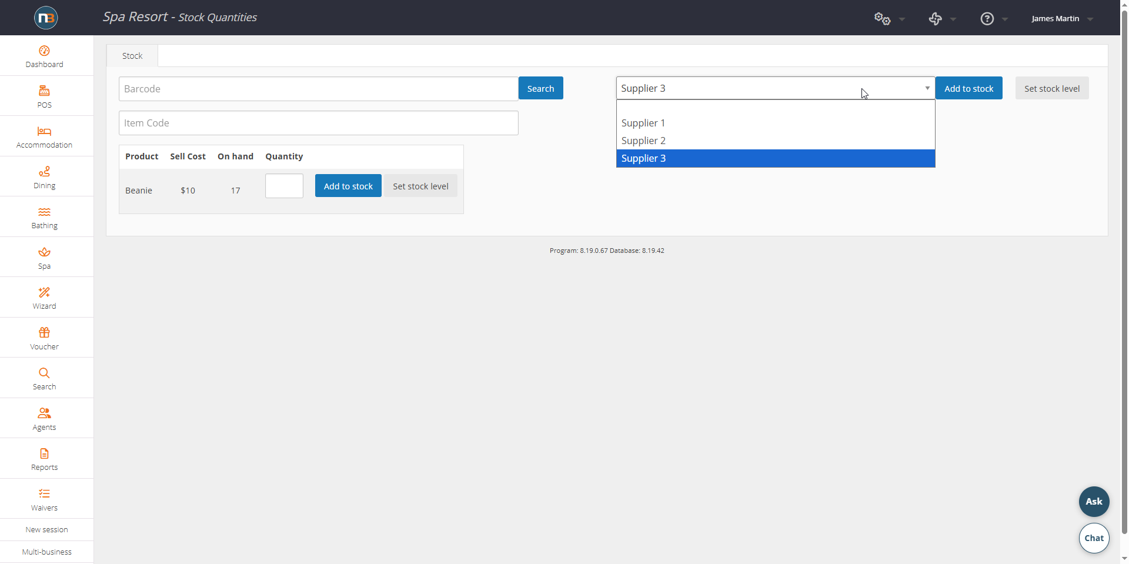The height and width of the screenshot is (564, 1129).
Task: Go to Accommodation bed icon
Action: 44,131
